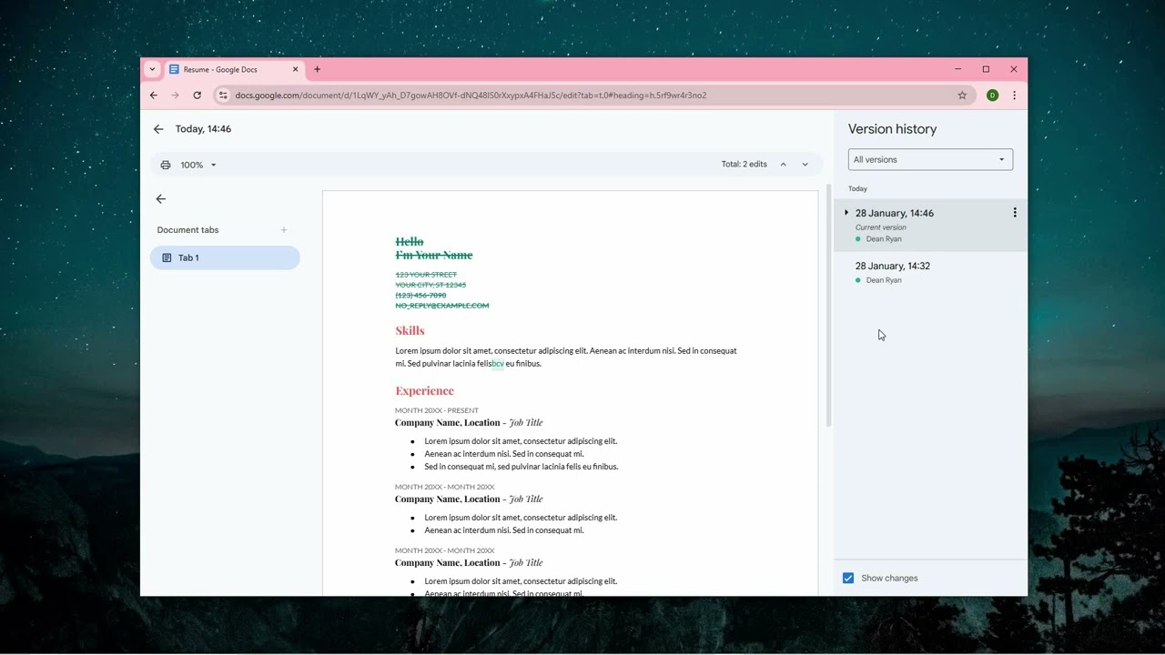The width and height of the screenshot is (1165, 655).
Task: Open the 100% zoom dropdown
Action: click(x=198, y=165)
